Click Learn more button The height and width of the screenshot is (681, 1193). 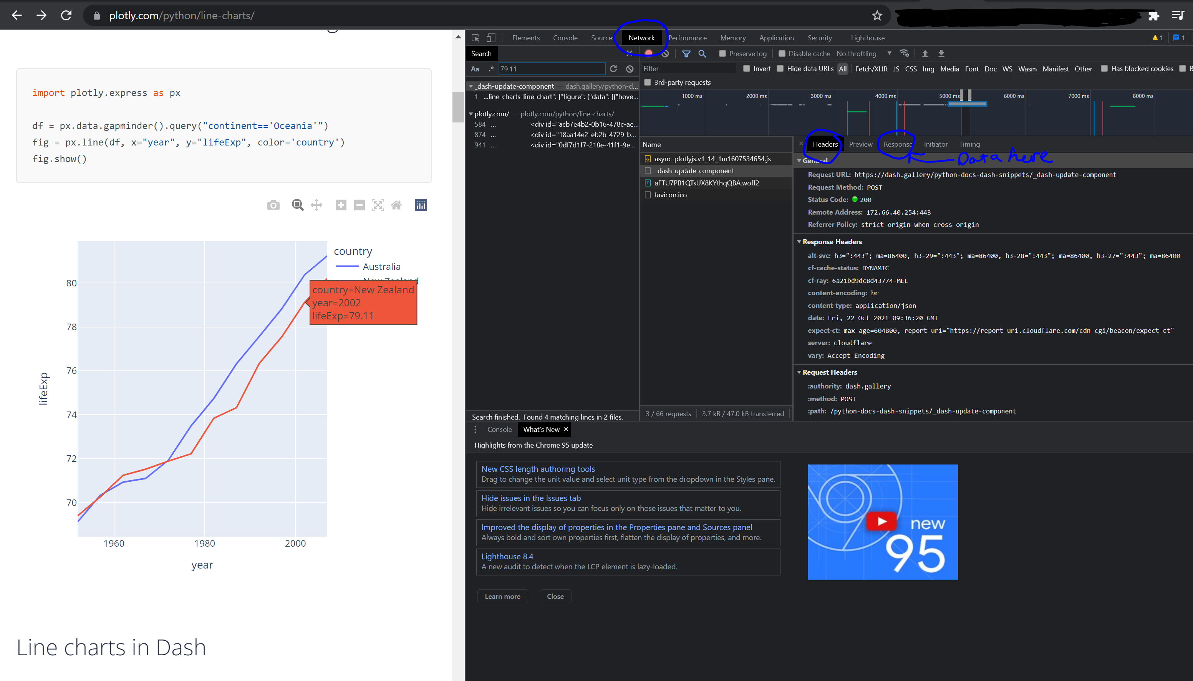click(x=502, y=596)
